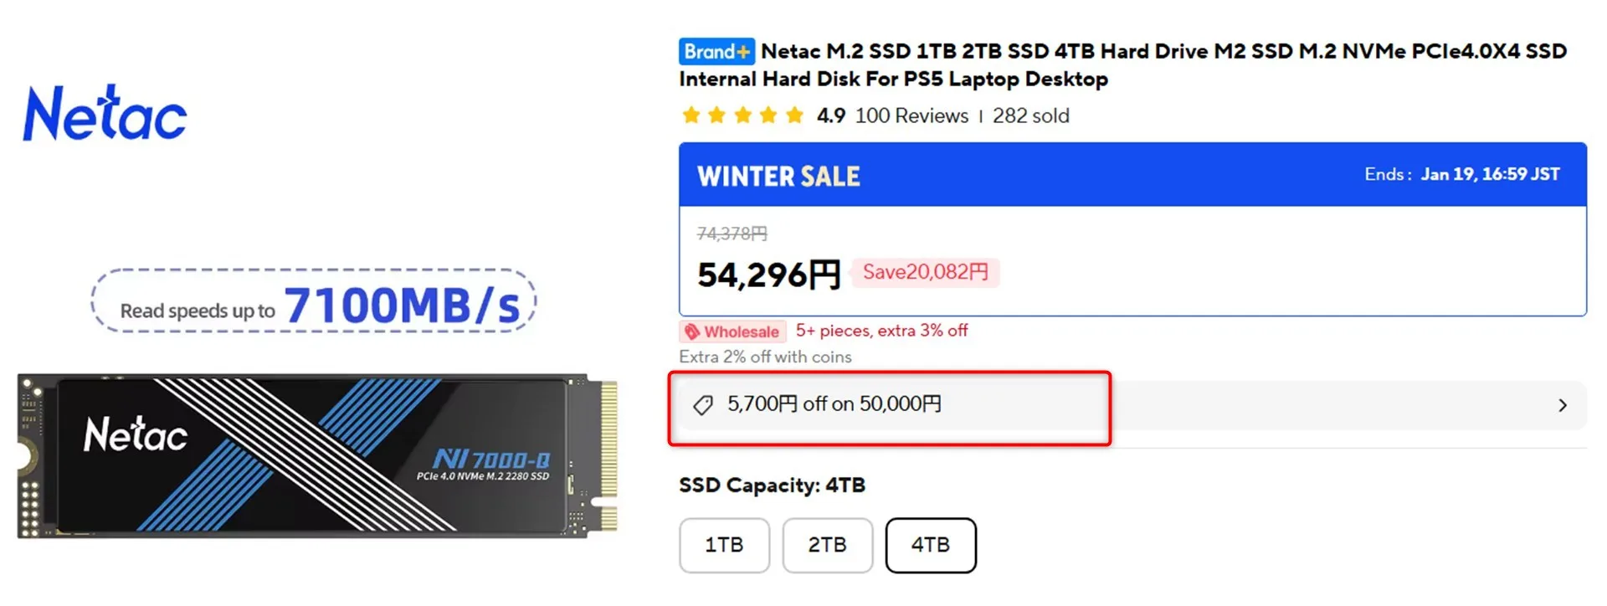Image resolution: width=1607 pixels, height=606 pixels.
Task: Open the 100 Reviews link
Action: (x=911, y=116)
